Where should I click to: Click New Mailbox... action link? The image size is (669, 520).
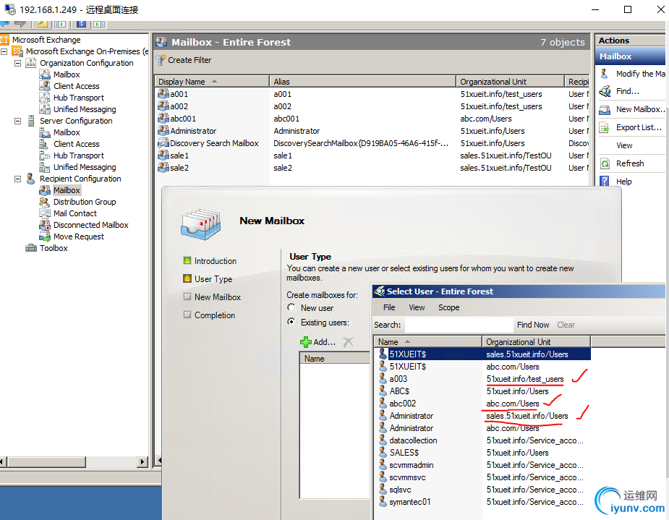click(x=640, y=110)
